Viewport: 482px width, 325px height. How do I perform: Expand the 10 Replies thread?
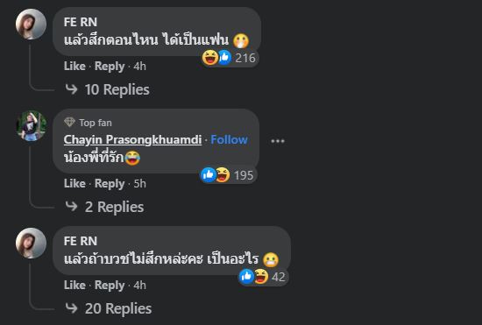(108, 89)
